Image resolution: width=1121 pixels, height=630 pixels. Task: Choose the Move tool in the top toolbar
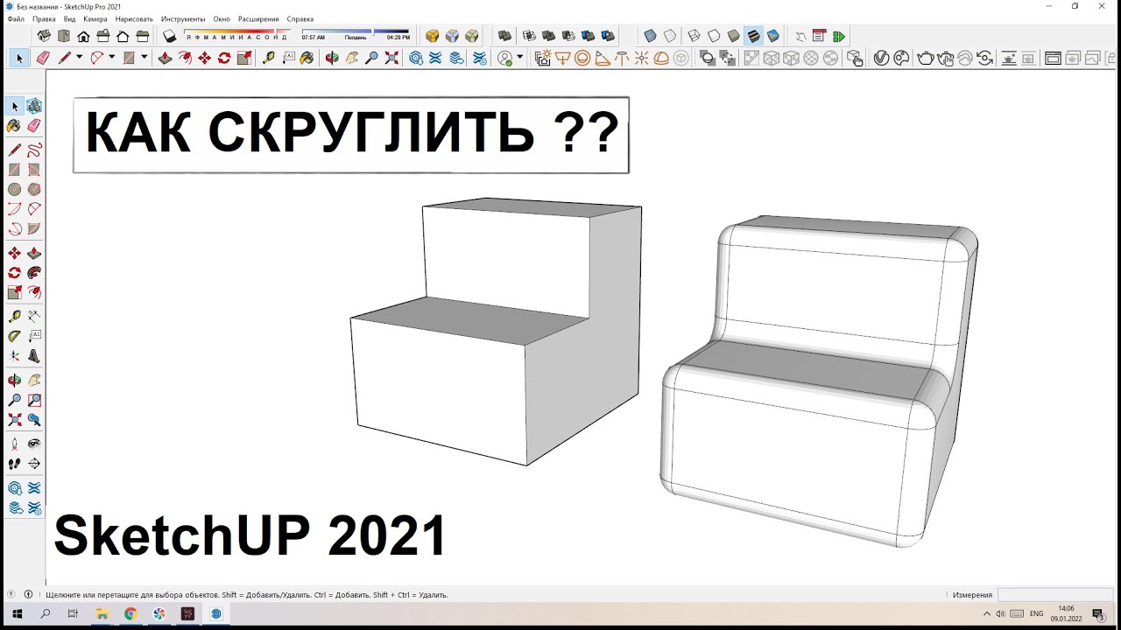(x=204, y=59)
